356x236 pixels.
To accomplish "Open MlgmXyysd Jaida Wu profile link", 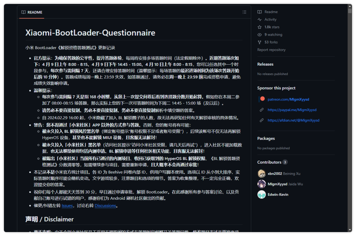I will pyautogui.click(x=285, y=184).
